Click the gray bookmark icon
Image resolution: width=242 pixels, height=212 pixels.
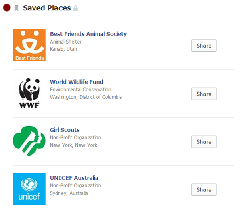(x=17, y=8)
